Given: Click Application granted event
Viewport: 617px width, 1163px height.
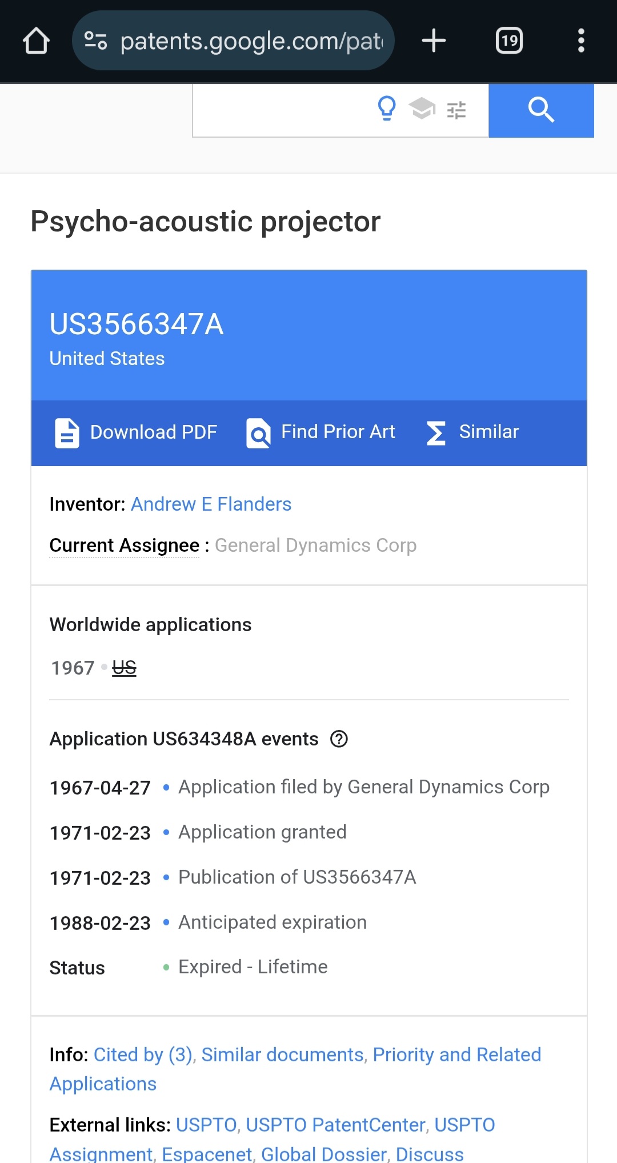Looking at the screenshot, I should [x=262, y=832].
